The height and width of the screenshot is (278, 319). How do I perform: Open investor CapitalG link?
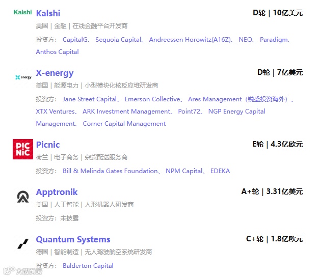tap(75, 40)
